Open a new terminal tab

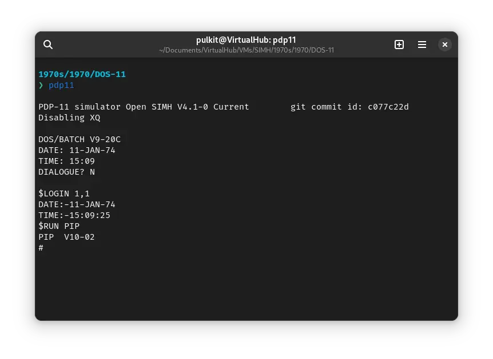pyautogui.click(x=399, y=45)
